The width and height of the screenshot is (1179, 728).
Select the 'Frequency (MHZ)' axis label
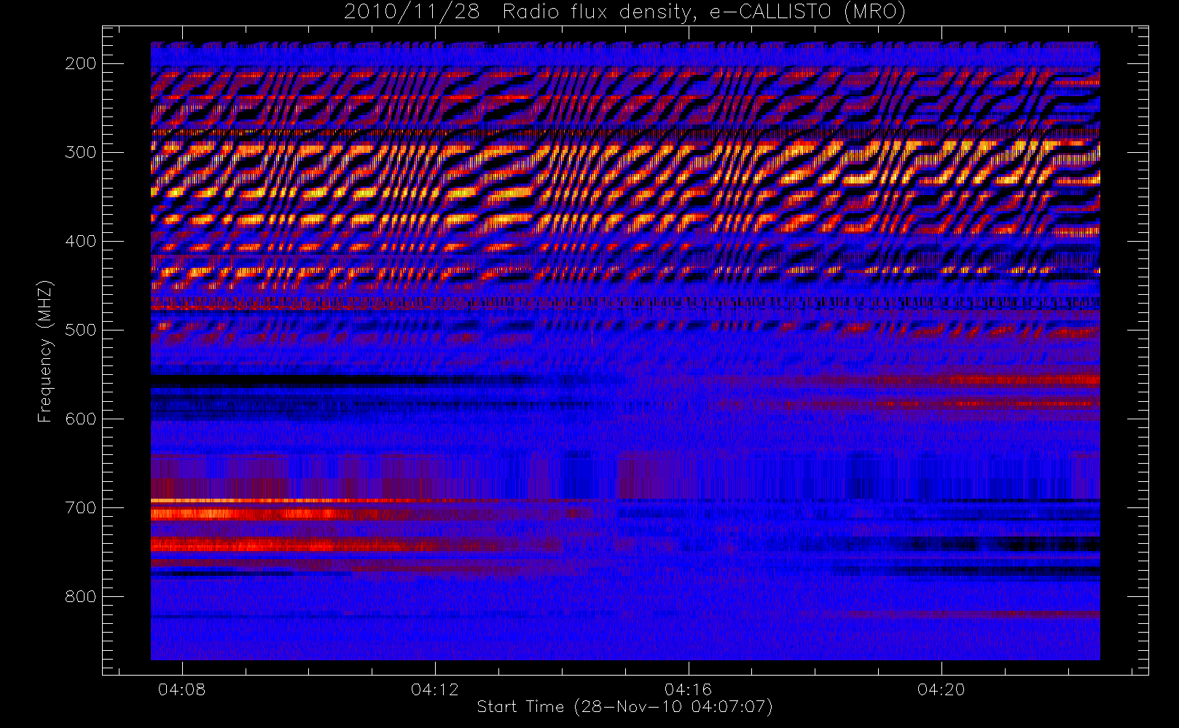click(x=45, y=351)
